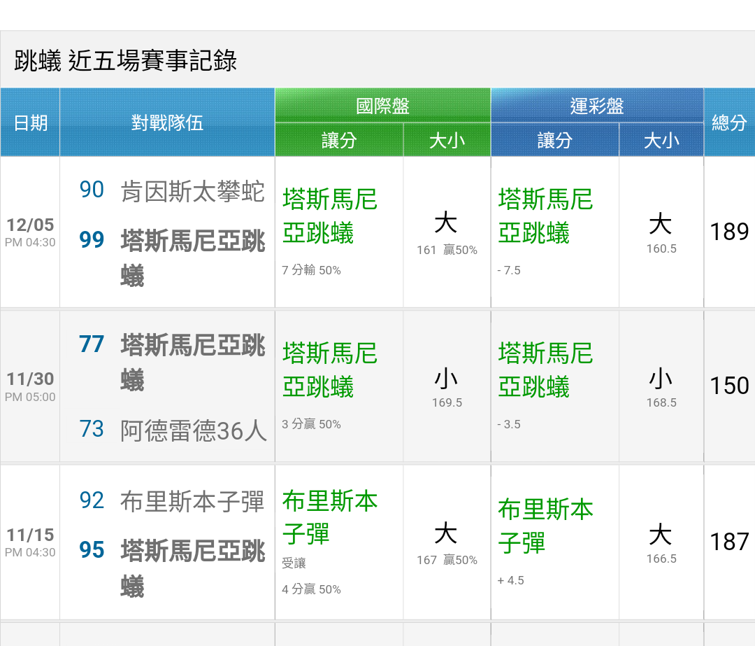Click score 95 in 11/15 row

coord(92,550)
